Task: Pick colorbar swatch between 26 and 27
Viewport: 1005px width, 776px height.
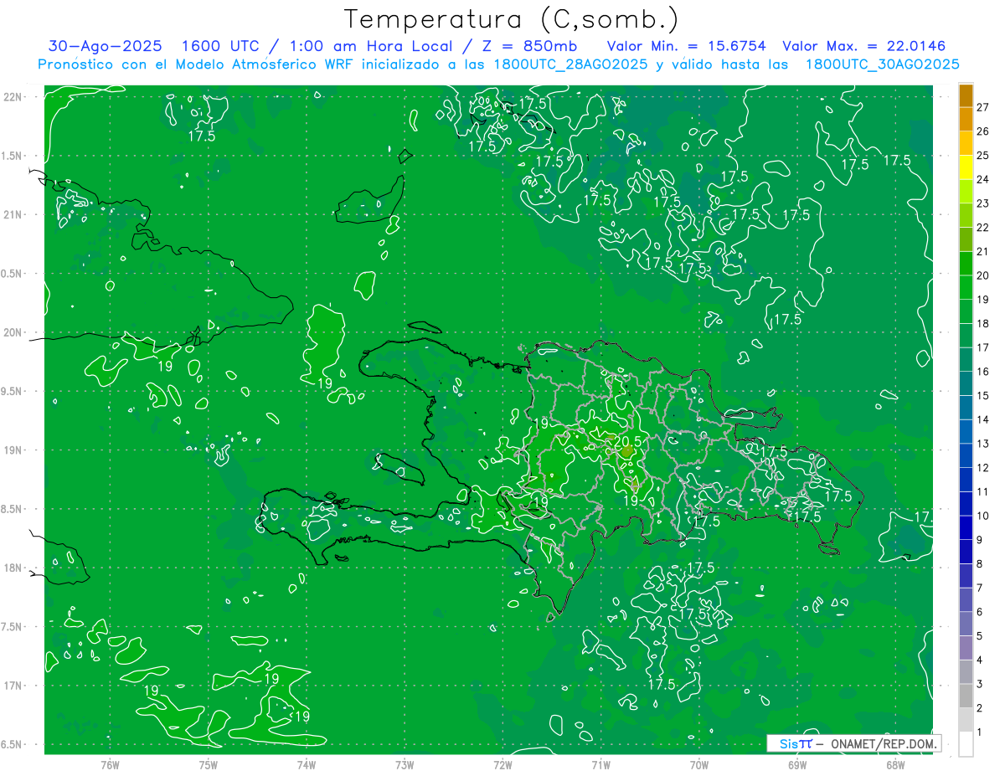Action: coord(966,120)
